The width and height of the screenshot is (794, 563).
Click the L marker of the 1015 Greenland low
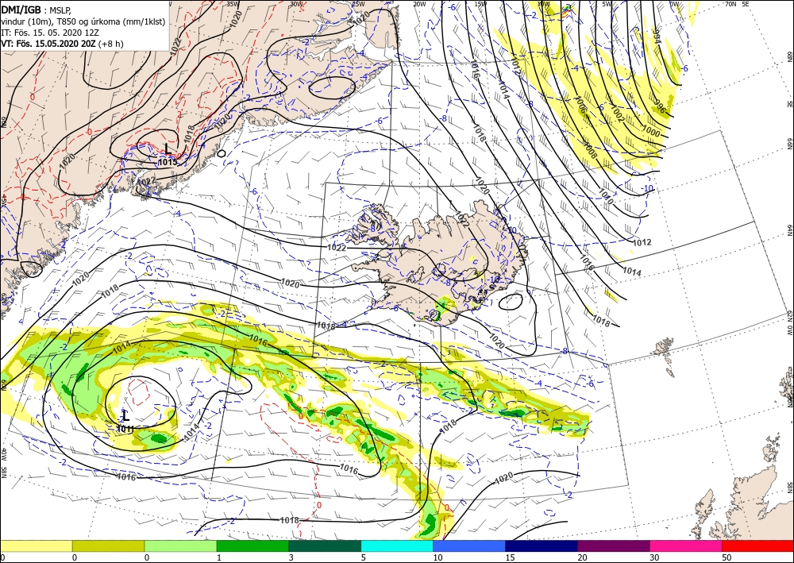pos(168,148)
